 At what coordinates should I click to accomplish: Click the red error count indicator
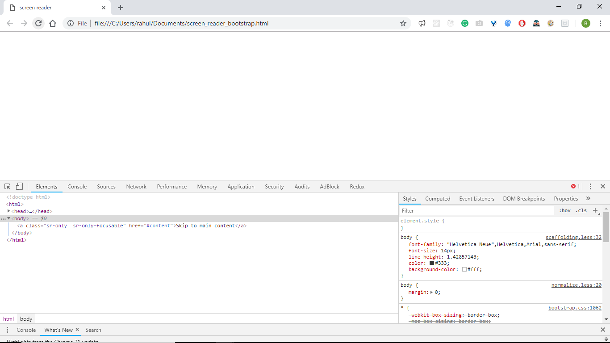click(575, 187)
